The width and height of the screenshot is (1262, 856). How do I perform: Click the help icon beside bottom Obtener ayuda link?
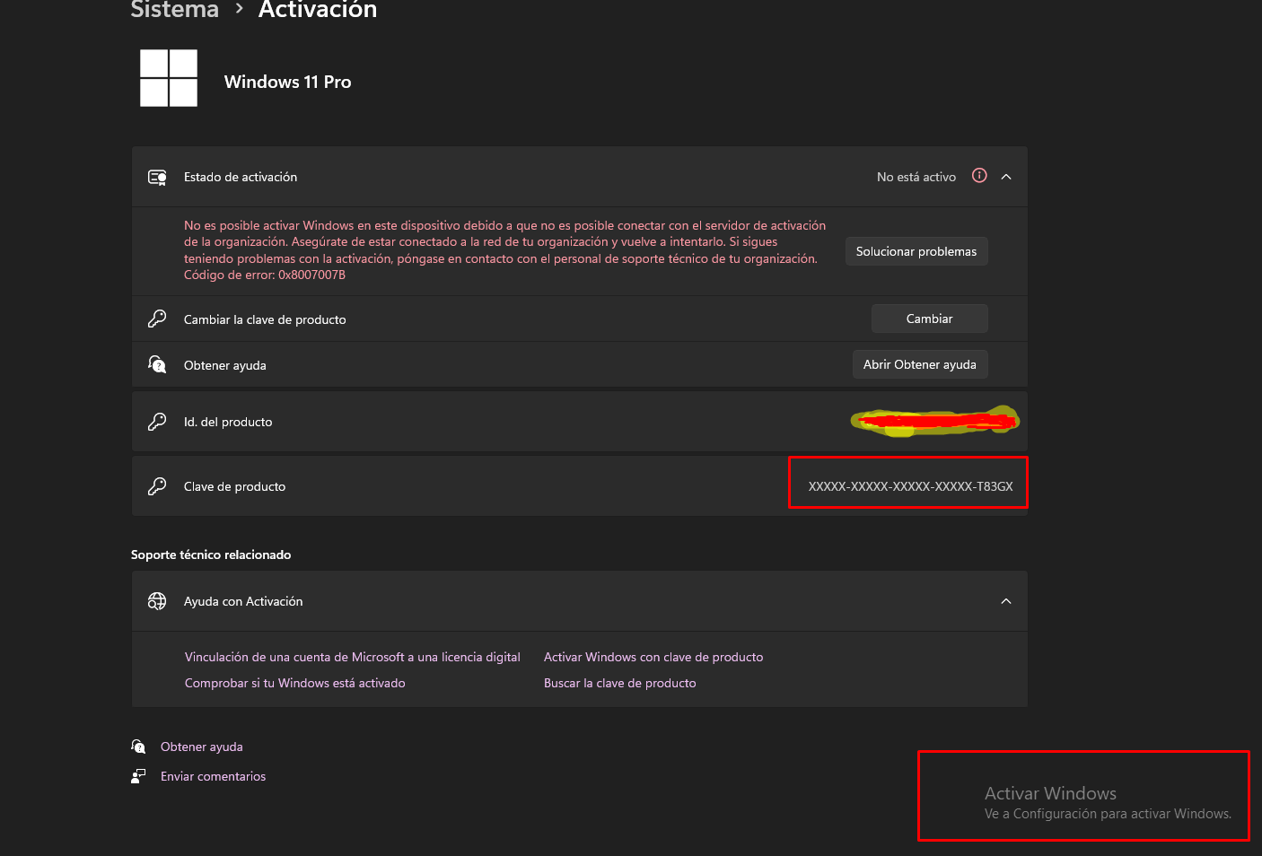(x=138, y=747)
